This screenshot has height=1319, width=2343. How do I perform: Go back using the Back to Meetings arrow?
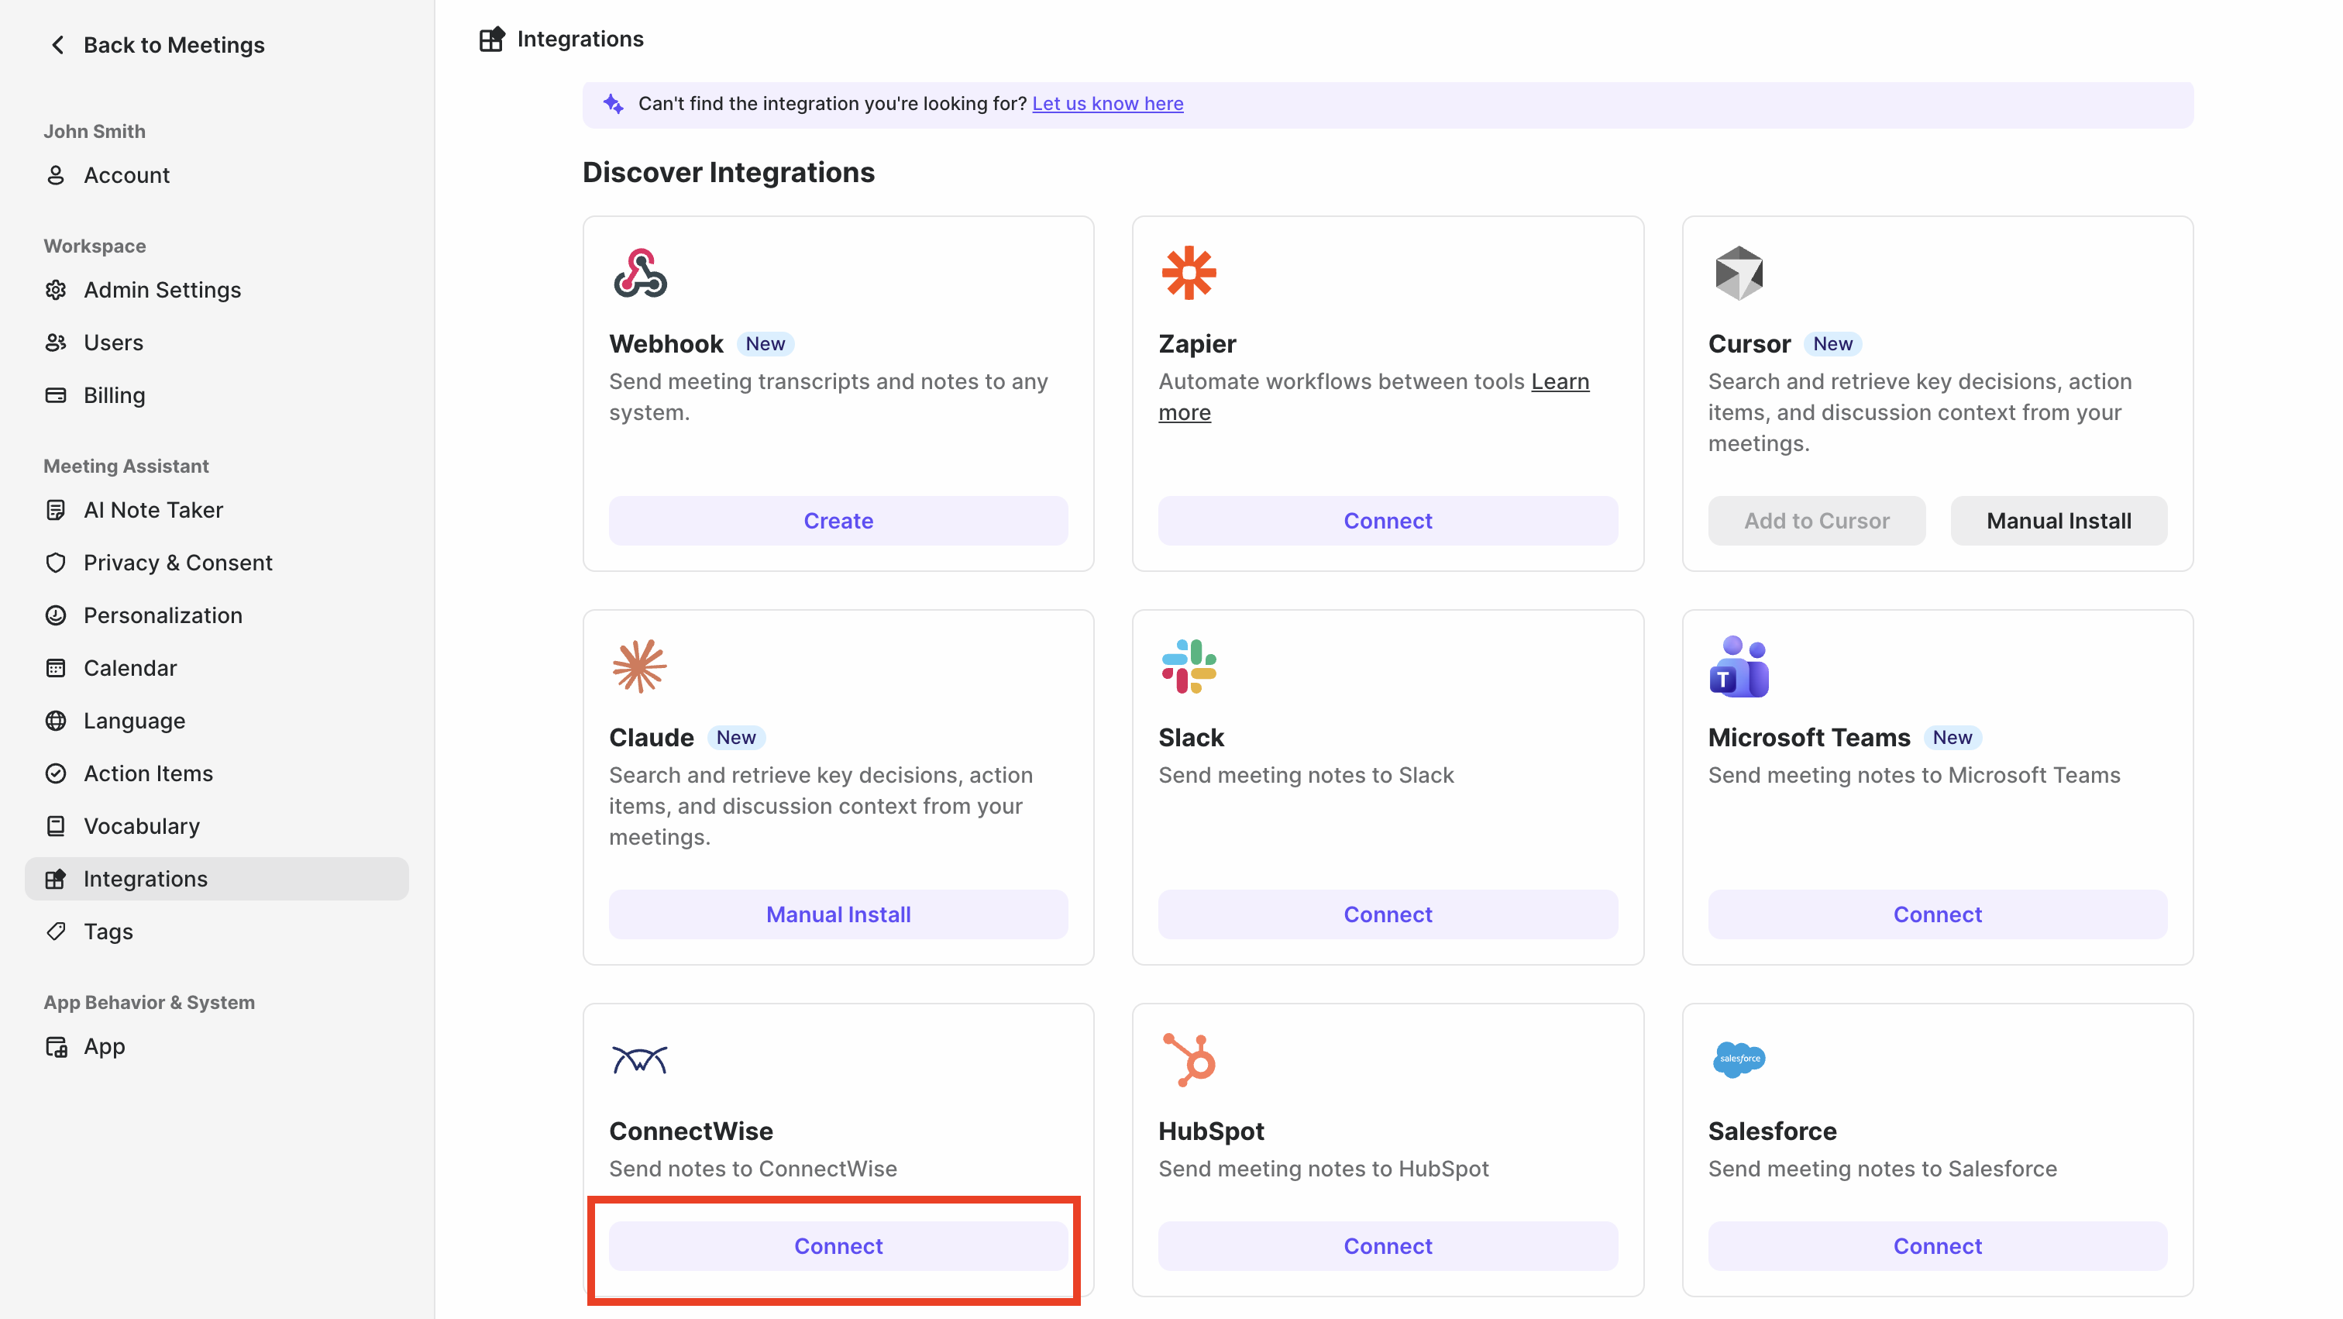pyautogui.click(x=58, y=46)
